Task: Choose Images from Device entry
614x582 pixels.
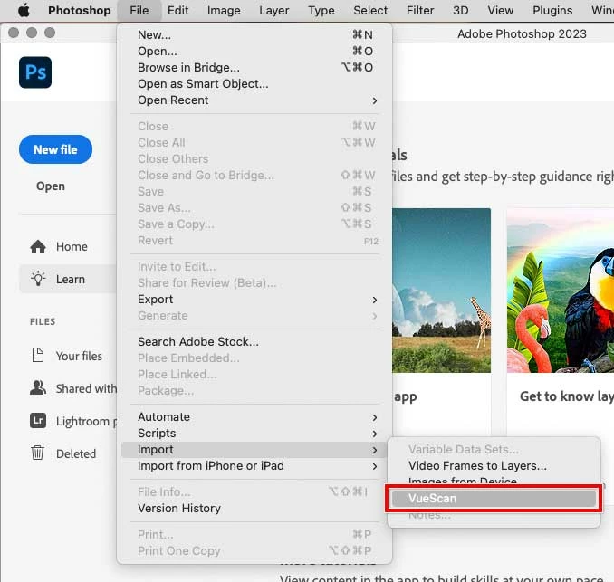Action: pos(494,481)
